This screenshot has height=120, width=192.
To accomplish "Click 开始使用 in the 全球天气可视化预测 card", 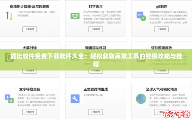I will click(162, 112).
